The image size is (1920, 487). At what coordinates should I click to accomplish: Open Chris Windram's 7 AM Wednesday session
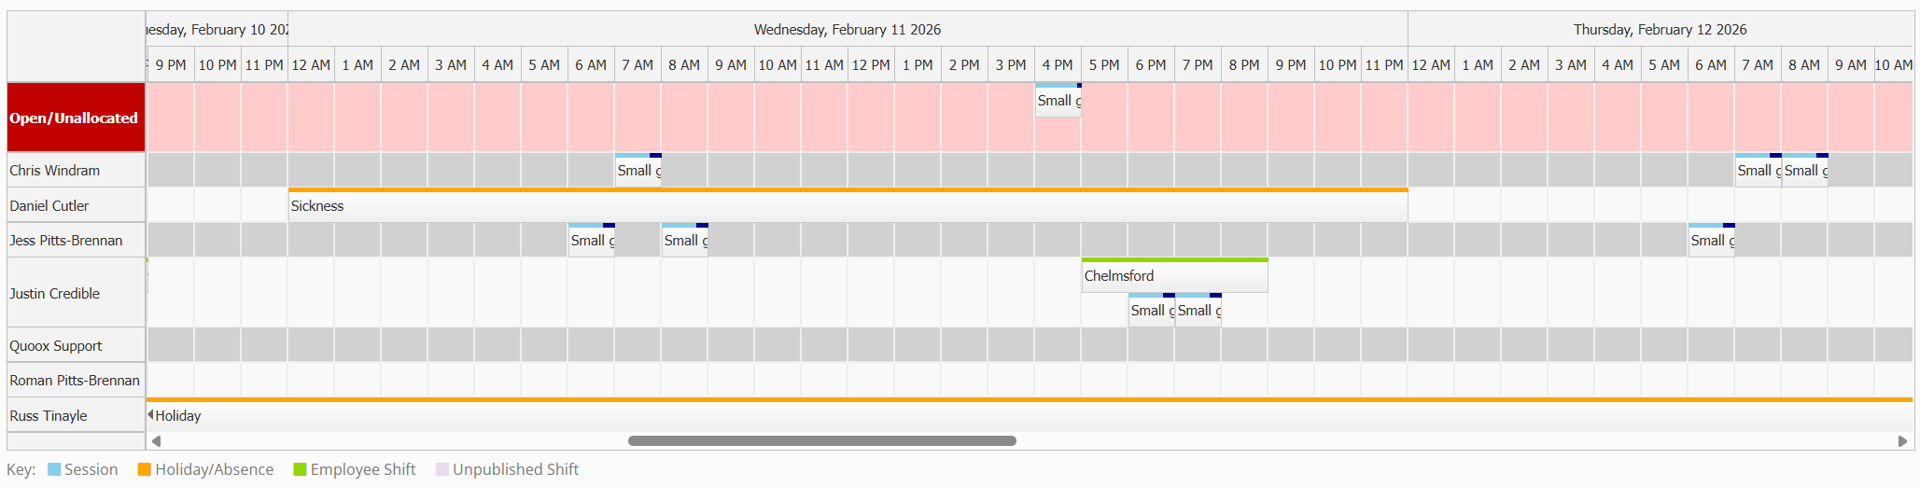pyautogui.click(x=638, y=171)
